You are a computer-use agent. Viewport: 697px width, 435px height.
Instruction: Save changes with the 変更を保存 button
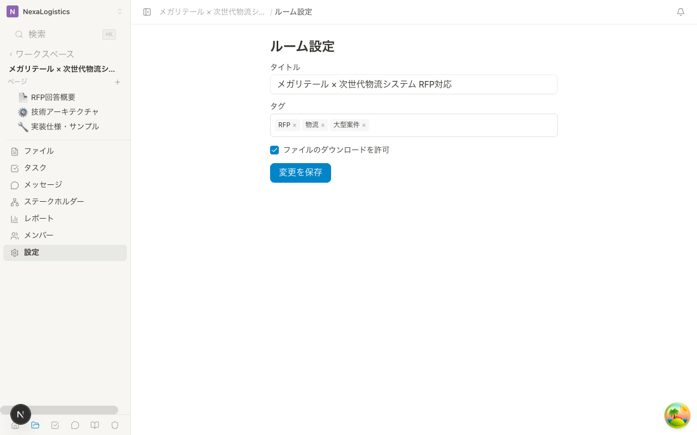click(301, 173)
